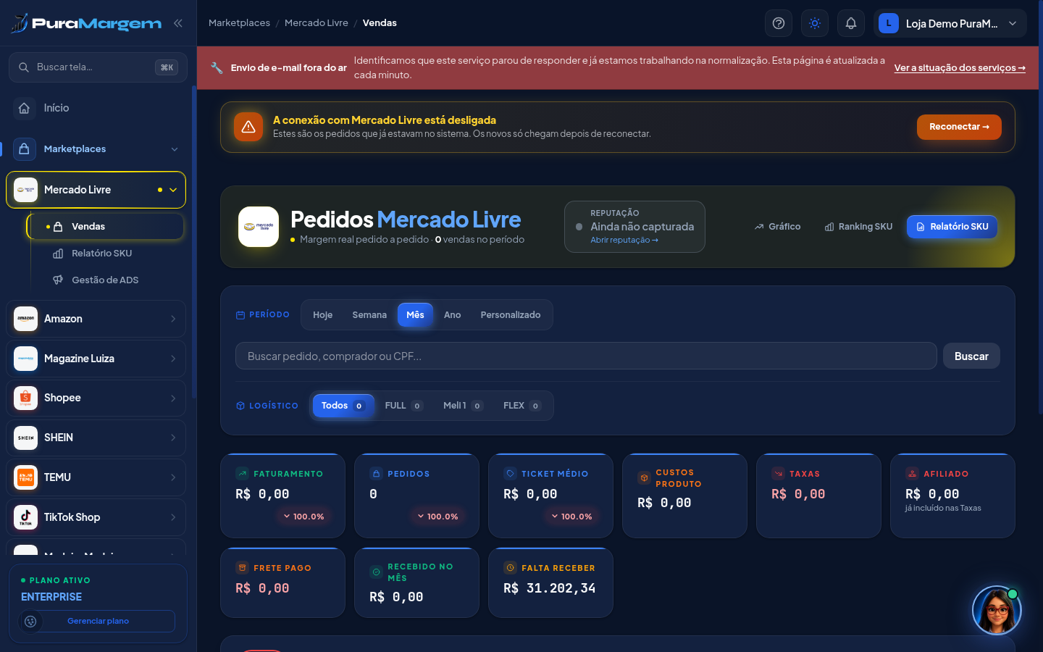Collapse the sidebar with the double-chevron icon
Image resolution: width=1043 pixels, height=652 pixels.
(x=177, y=23)
